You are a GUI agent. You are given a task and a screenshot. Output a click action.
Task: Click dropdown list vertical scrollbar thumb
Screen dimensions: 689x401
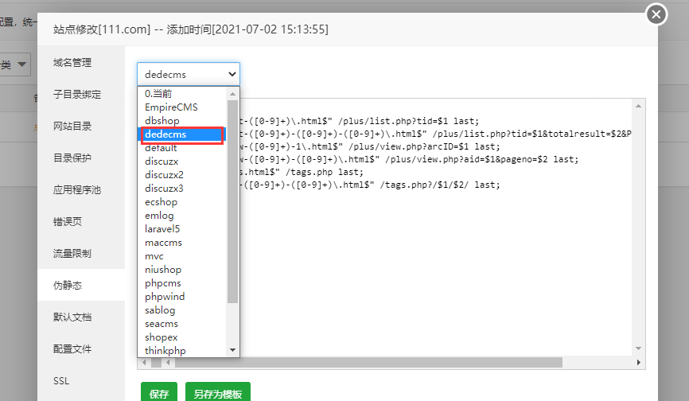point(233,201)
